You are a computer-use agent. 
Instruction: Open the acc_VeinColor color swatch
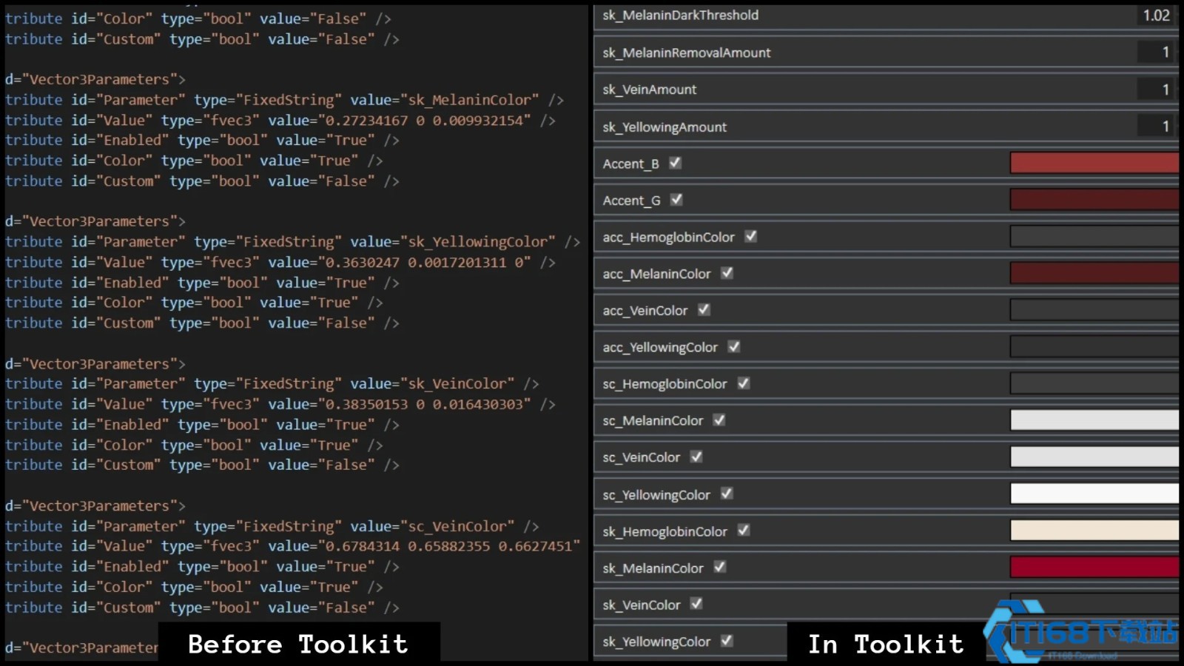pyautogui.click(x=1094, y=310)
